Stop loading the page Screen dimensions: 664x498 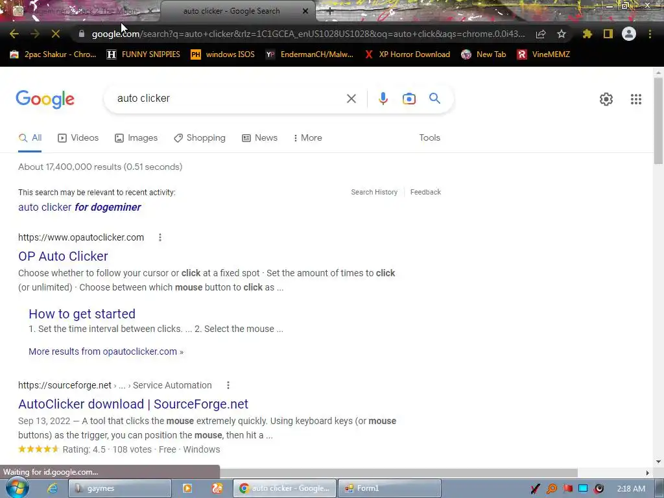[x=56, y=34]
